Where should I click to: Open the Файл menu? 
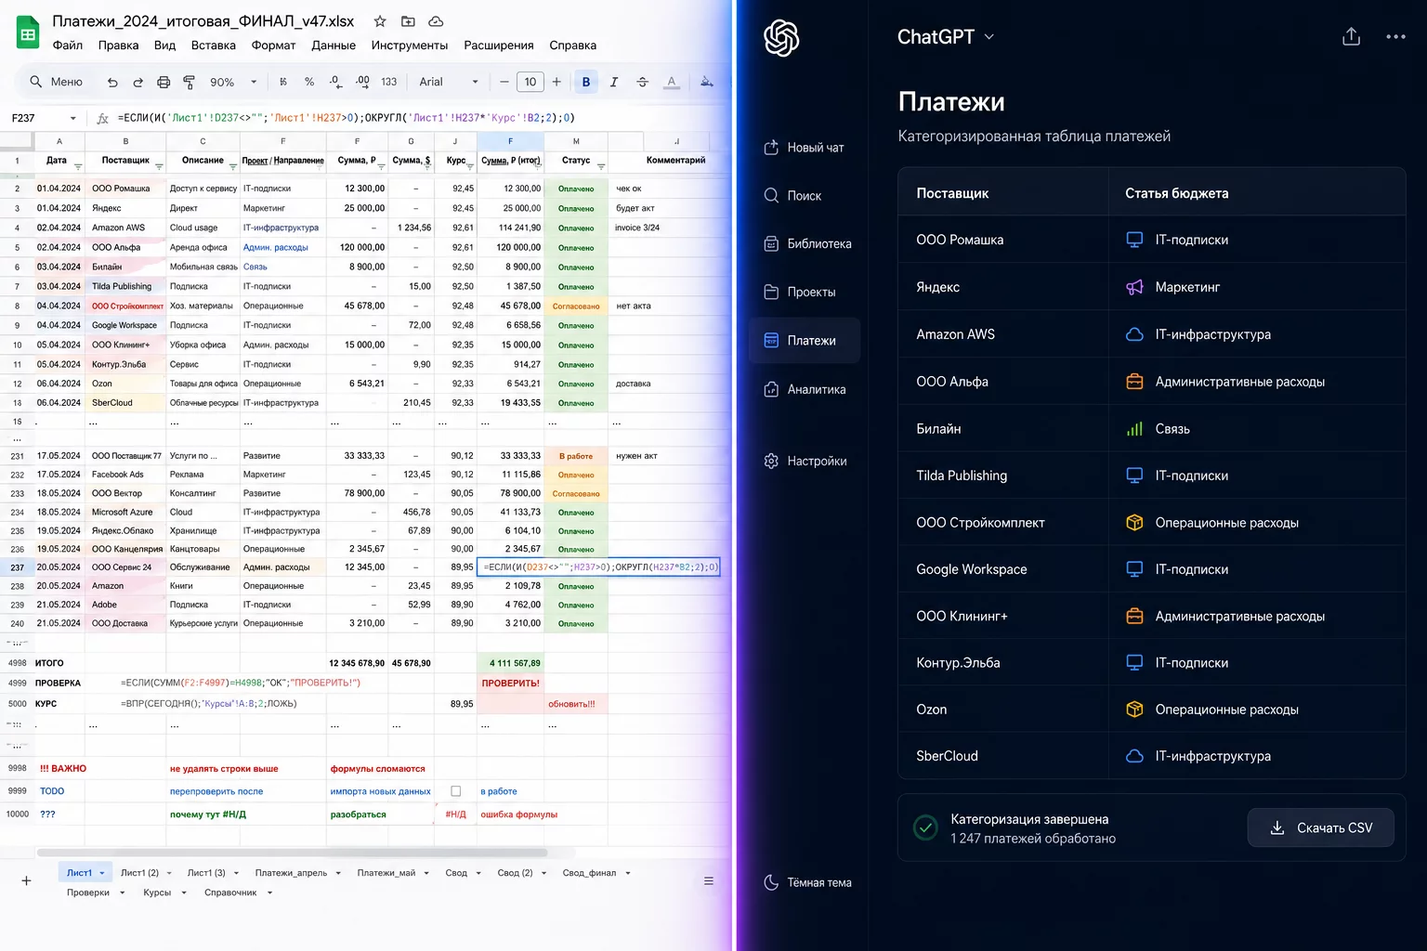[68, 45]
